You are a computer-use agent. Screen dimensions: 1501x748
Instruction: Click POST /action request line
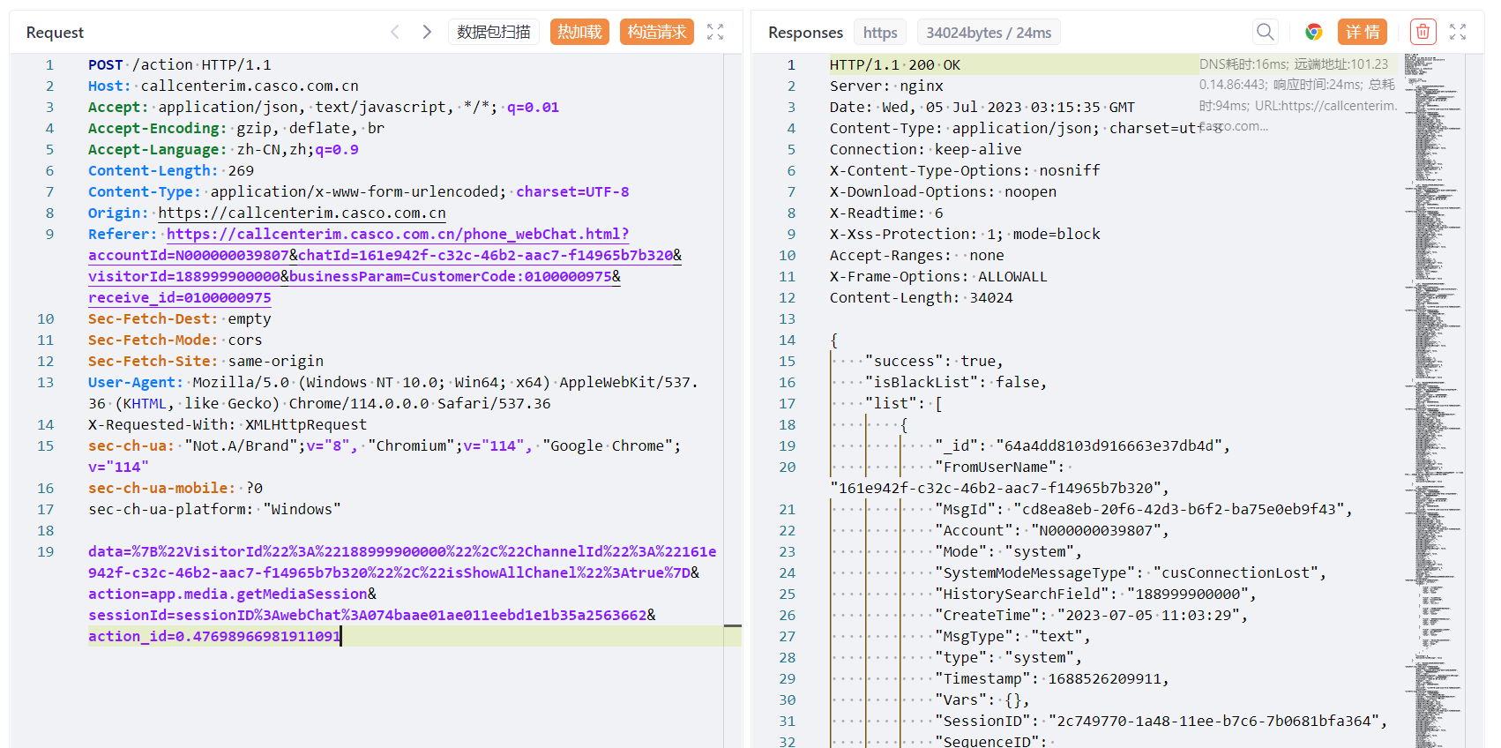point(180,64)
